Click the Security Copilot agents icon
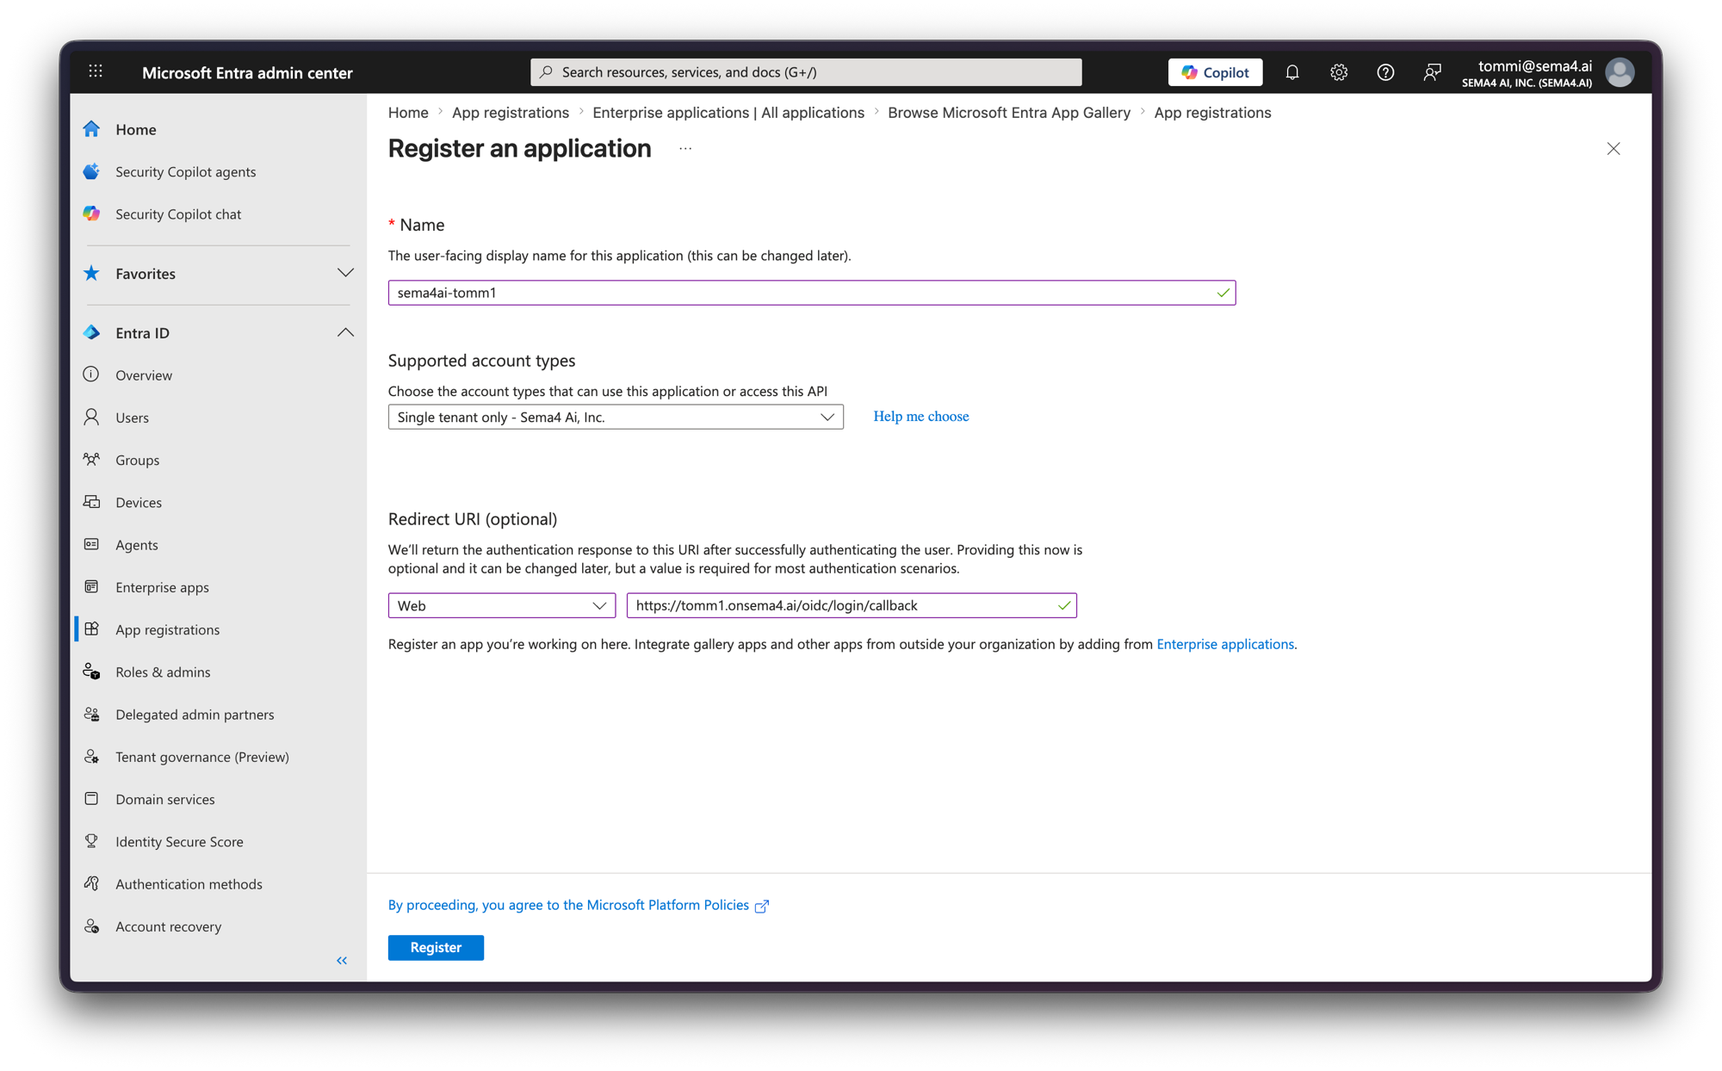 pos(92,171)
